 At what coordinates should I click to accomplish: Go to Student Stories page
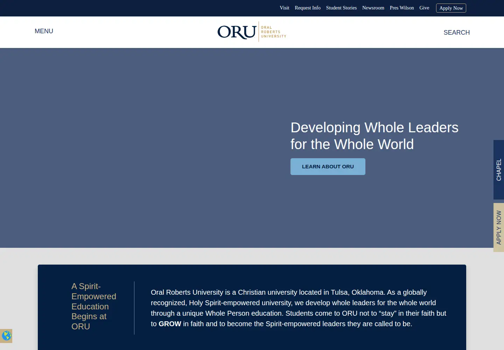pyautogui.click(x=341, y=8)
